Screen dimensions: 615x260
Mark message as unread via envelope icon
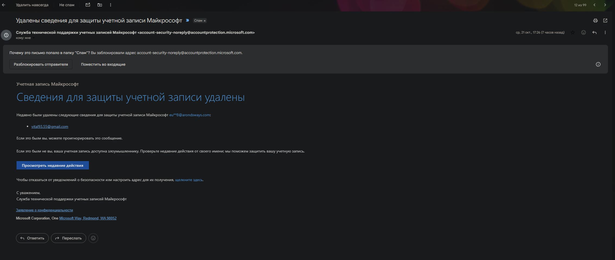[x=88, y=5]
